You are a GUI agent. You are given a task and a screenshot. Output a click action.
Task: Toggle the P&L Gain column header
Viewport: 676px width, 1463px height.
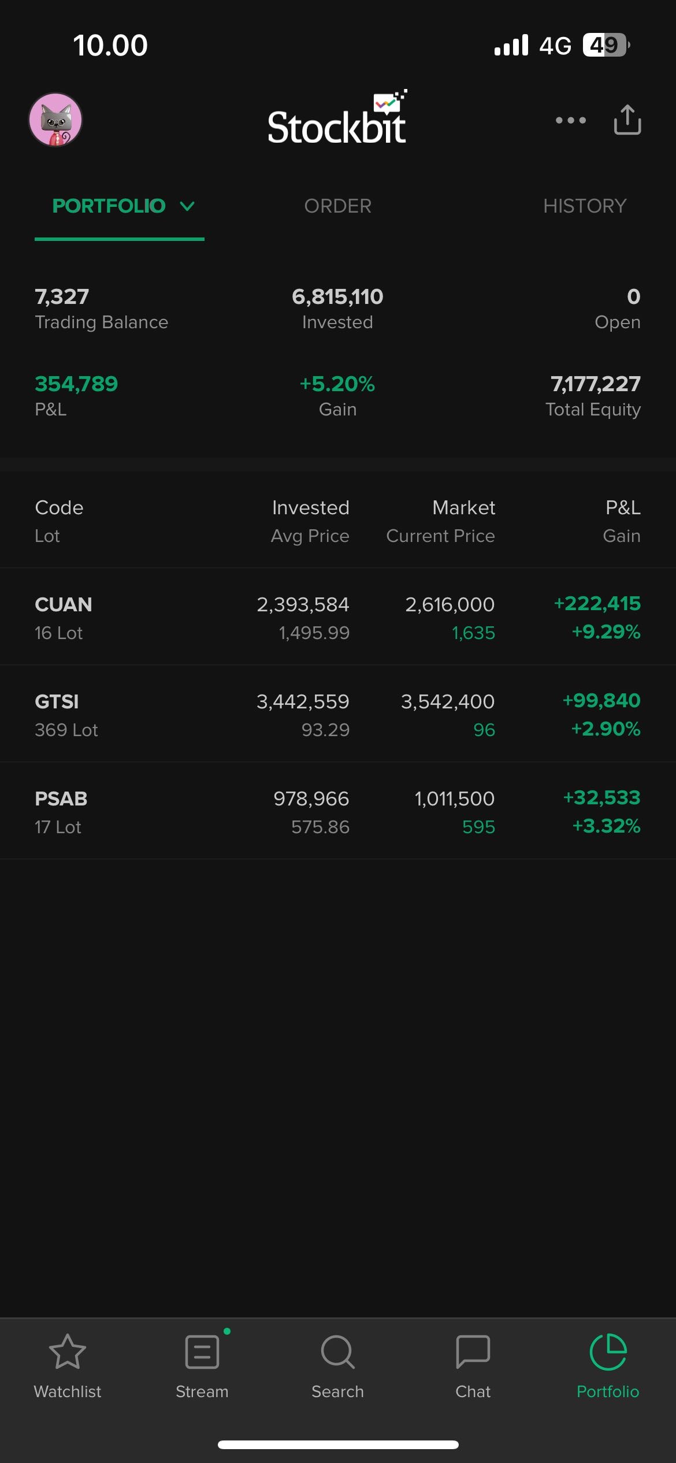(x=622, y=521)
